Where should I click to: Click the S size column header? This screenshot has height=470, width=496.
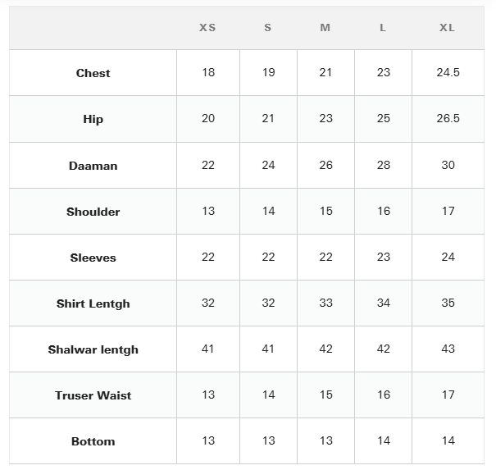click(x=268, y=28)
